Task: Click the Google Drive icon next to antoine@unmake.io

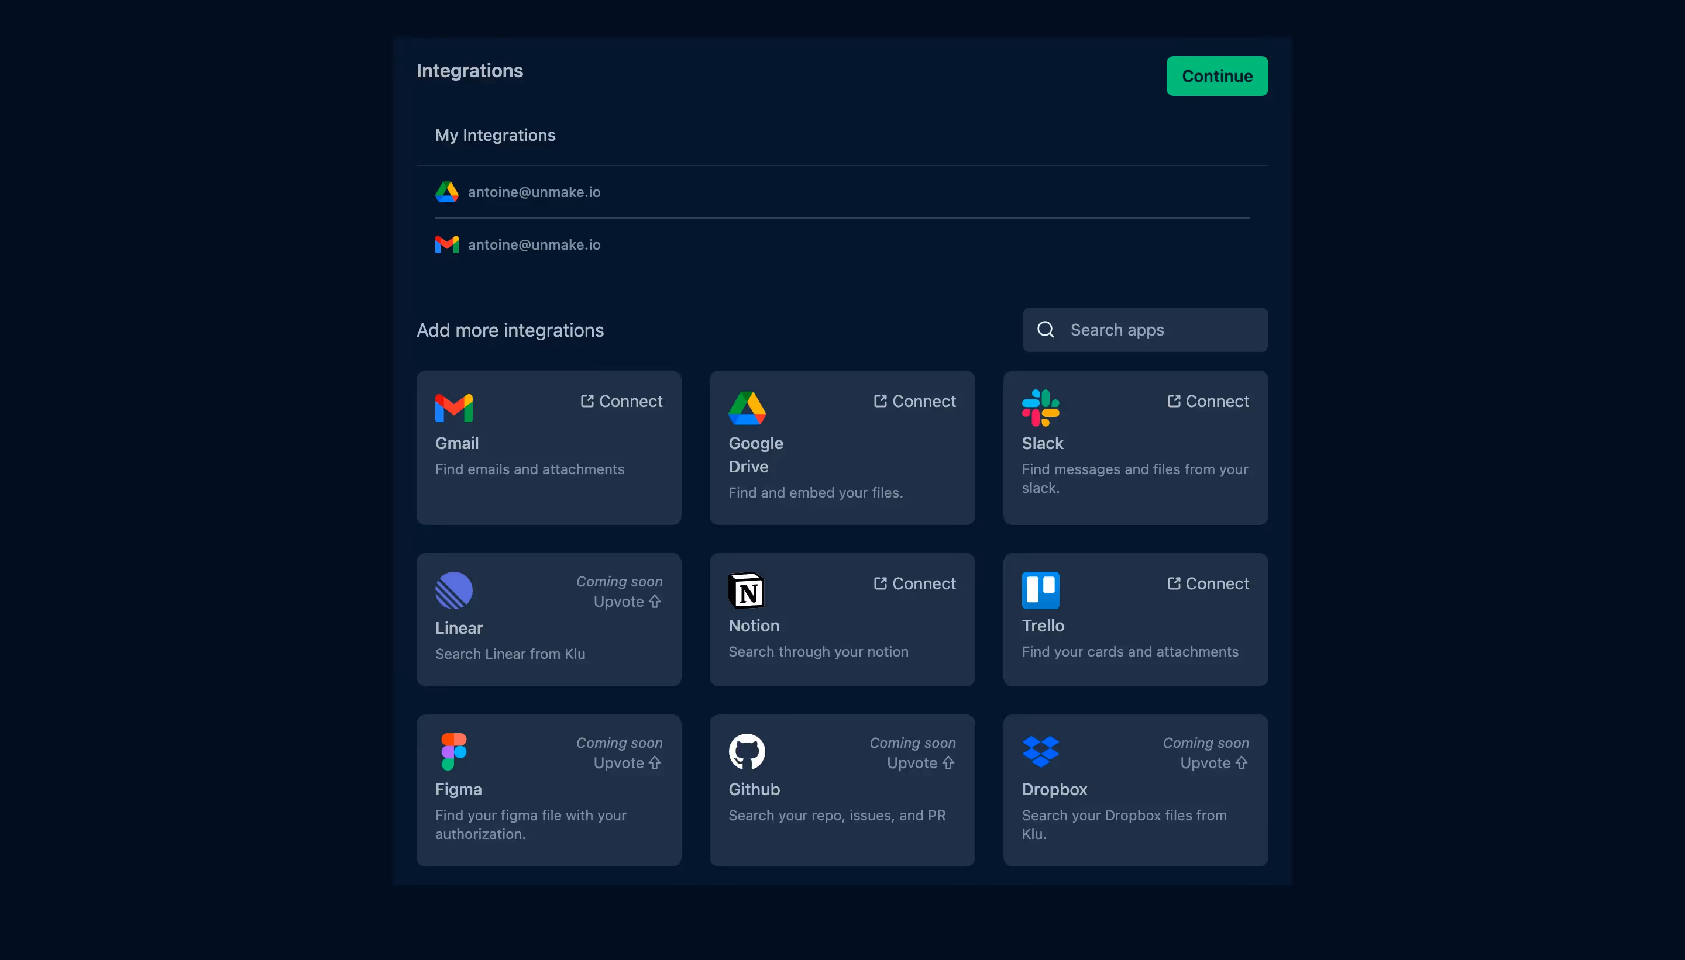Action: [x=446, y=192]
